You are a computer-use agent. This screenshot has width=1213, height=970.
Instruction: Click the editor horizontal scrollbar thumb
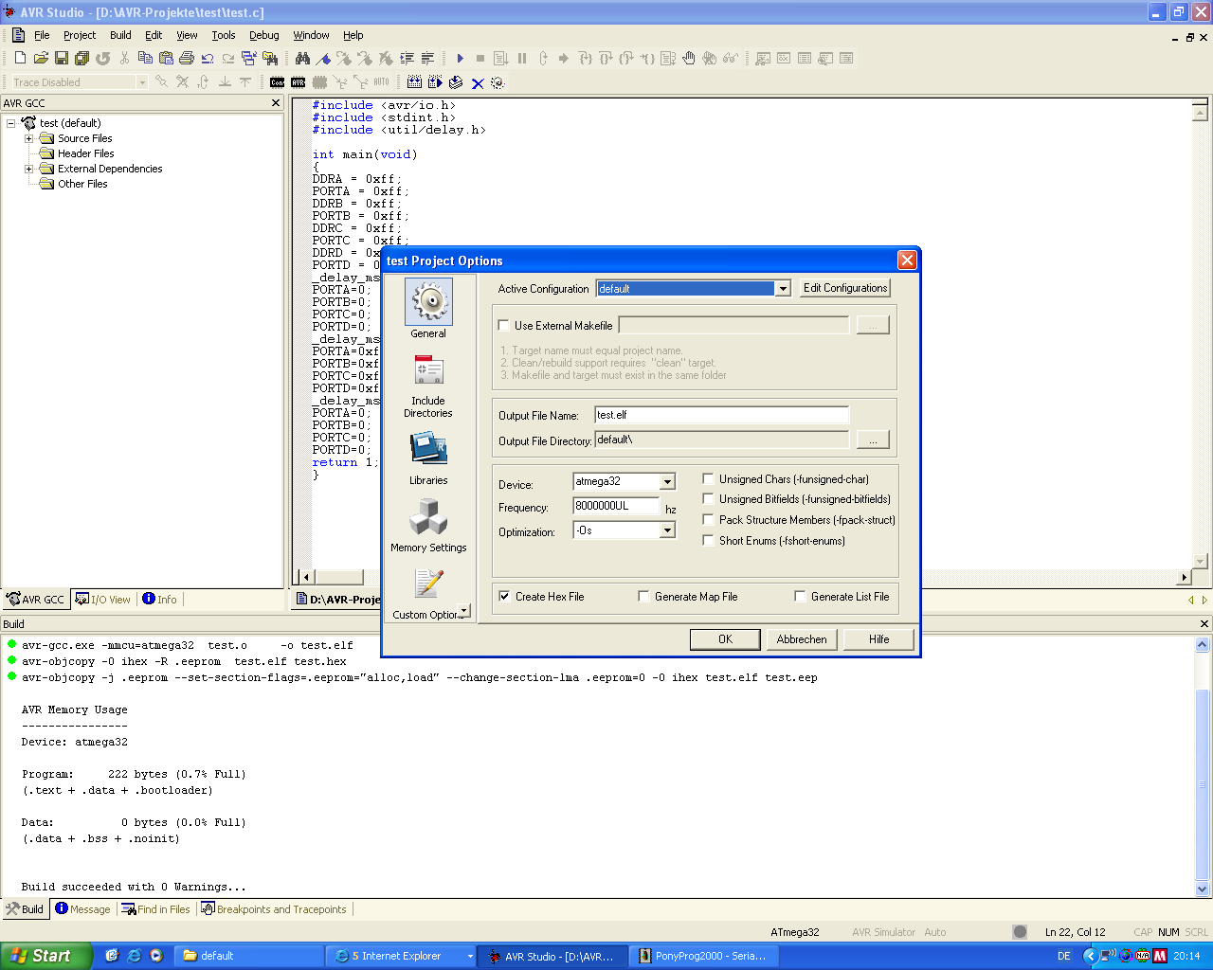point(339,577)
